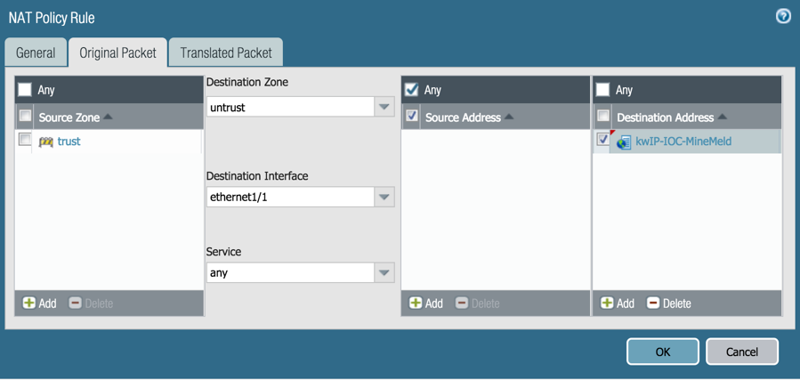Add a new destination address

point(618,303)
